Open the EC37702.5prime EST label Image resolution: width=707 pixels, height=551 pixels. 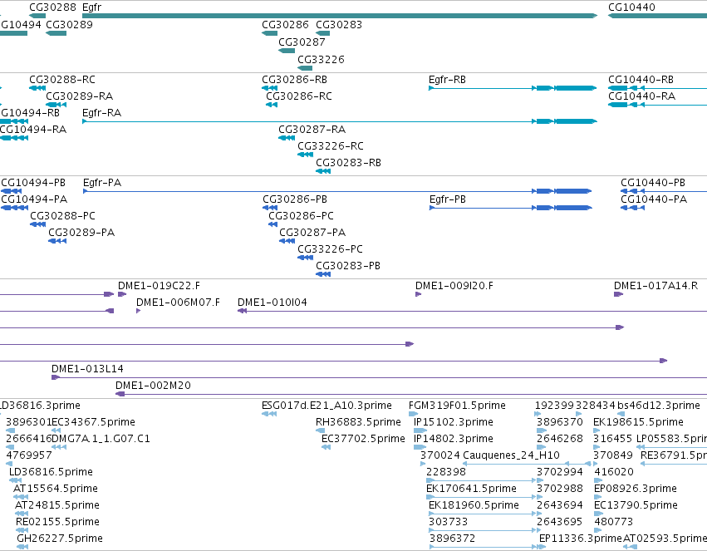click(363, 439)
